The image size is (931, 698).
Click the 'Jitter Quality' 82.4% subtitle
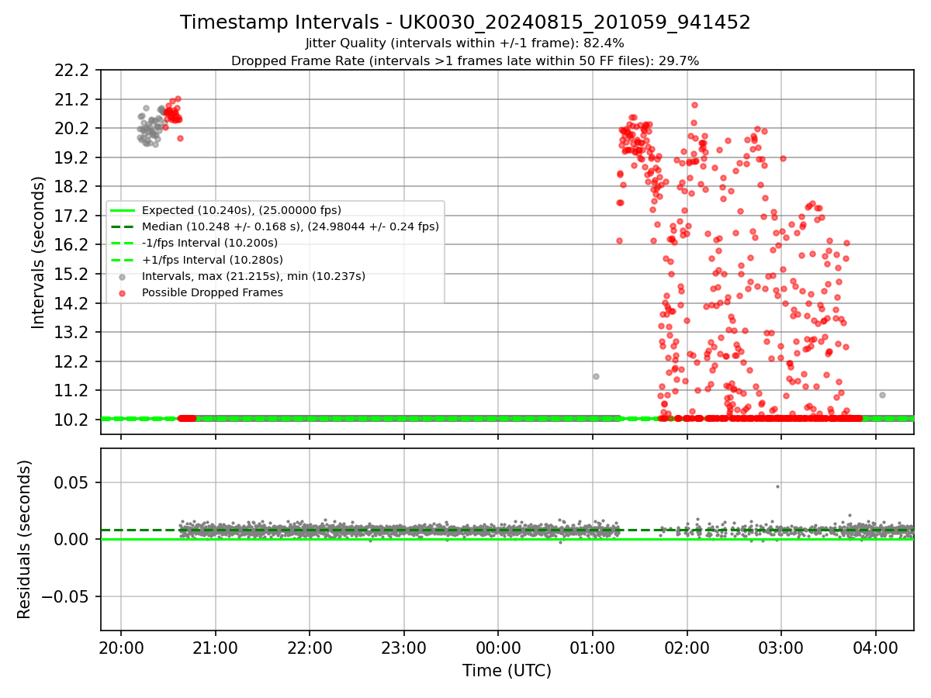(x=465, y=43)
